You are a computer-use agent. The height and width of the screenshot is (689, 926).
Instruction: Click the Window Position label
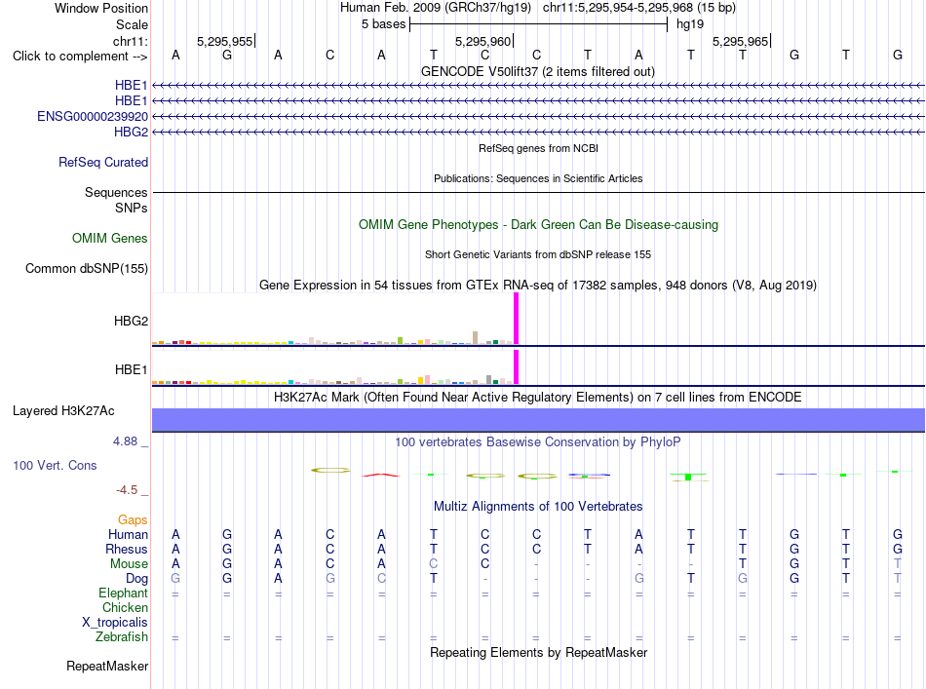click(101, 8)
